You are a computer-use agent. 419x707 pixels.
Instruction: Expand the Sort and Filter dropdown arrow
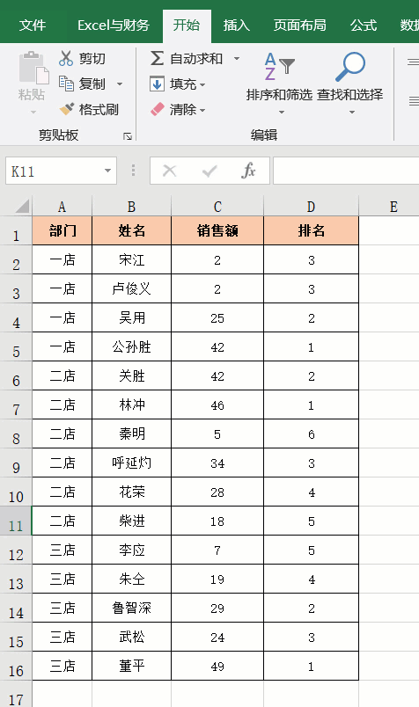282,112
